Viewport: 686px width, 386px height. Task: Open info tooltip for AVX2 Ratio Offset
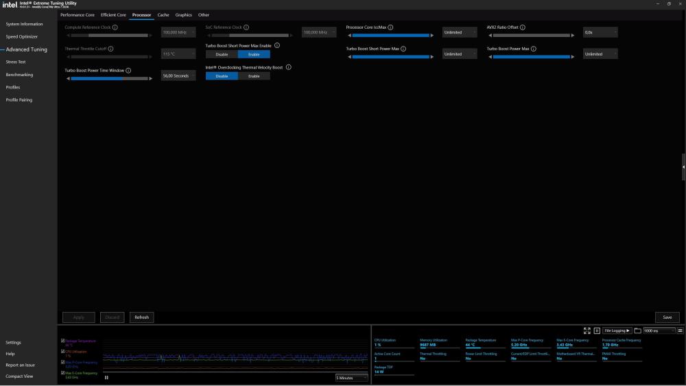(x=523, y=27)
